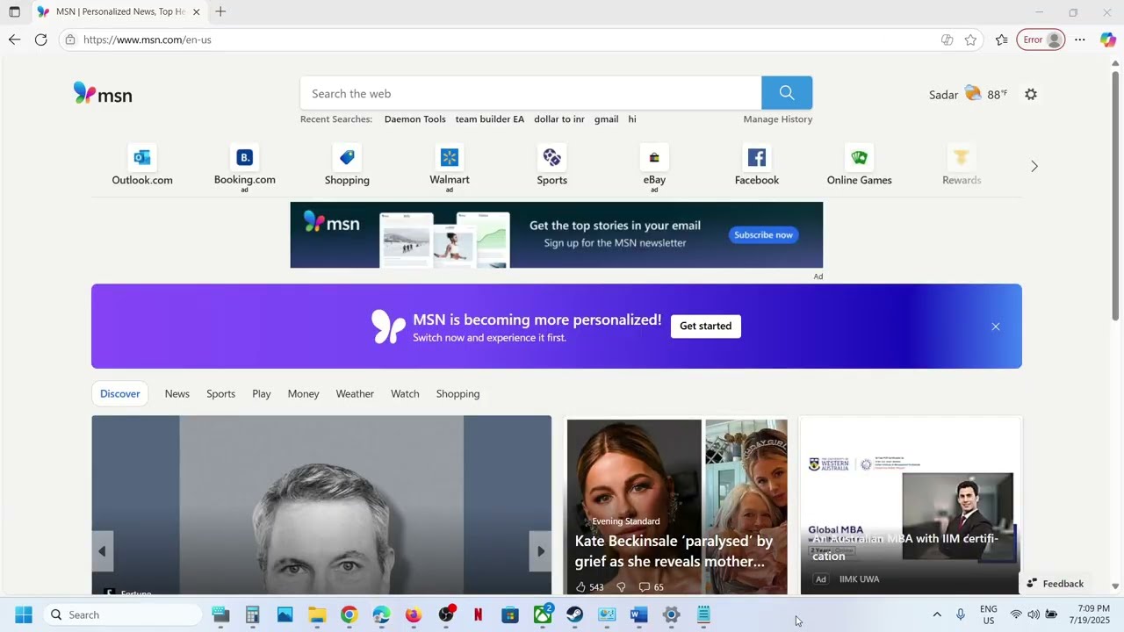Select the Sports feed tab
The height and width of the screenshot is (632, 1124).
(221, 393)
